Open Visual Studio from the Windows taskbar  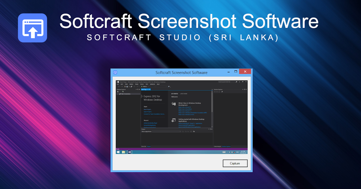coord(129,152)
